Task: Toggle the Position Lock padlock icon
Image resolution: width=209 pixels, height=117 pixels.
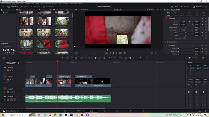Action: click(104, 58)
